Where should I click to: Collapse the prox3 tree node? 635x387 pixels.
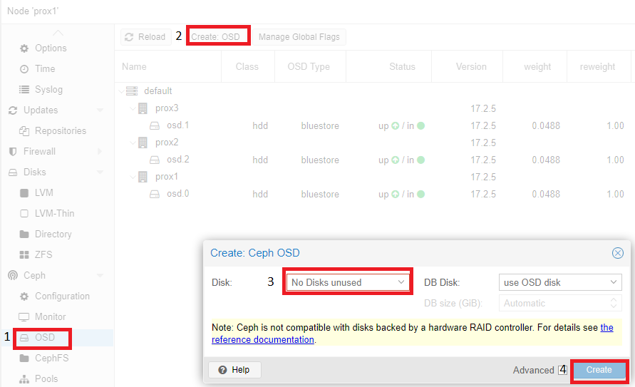132,108
